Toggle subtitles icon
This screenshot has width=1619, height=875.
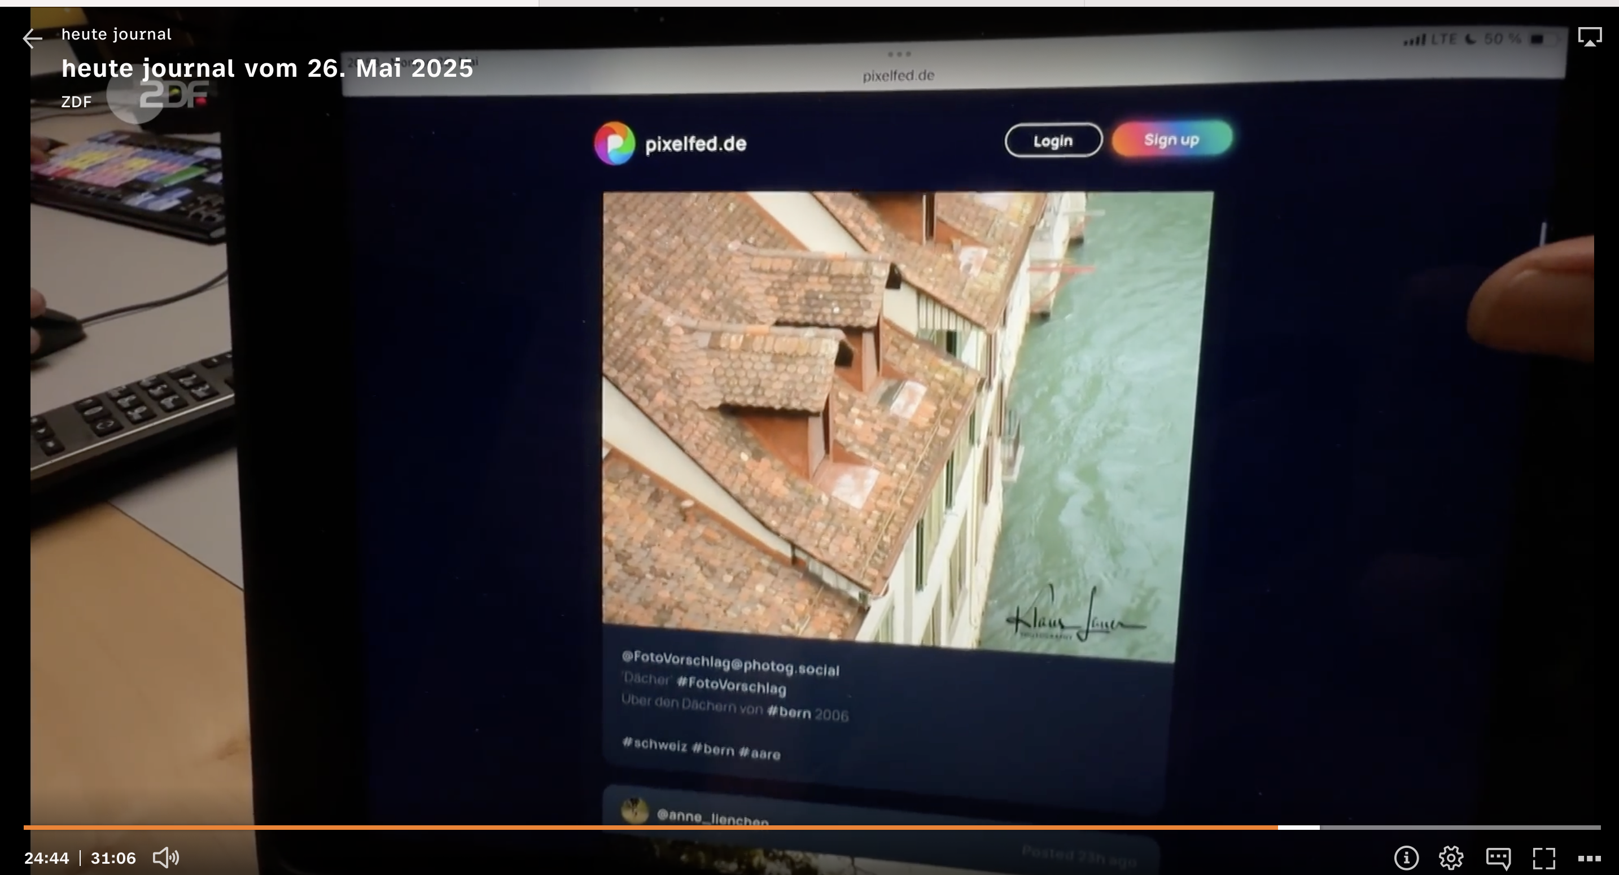1498,858
